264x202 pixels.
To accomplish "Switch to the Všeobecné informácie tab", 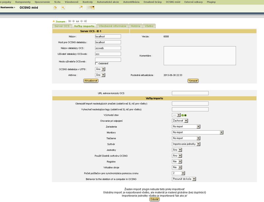I will click(113, 26).
